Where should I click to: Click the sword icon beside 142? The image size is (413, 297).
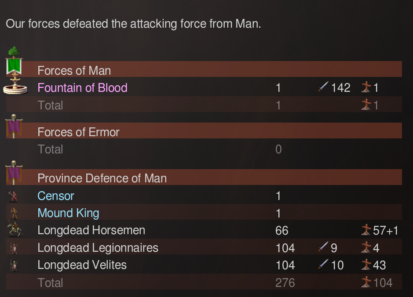[323, 87]
